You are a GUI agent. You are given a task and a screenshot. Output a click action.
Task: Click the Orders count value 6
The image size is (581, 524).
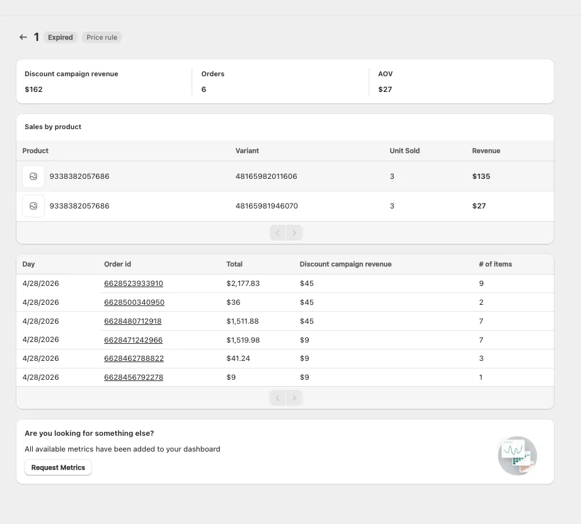[x=204, y=89]
